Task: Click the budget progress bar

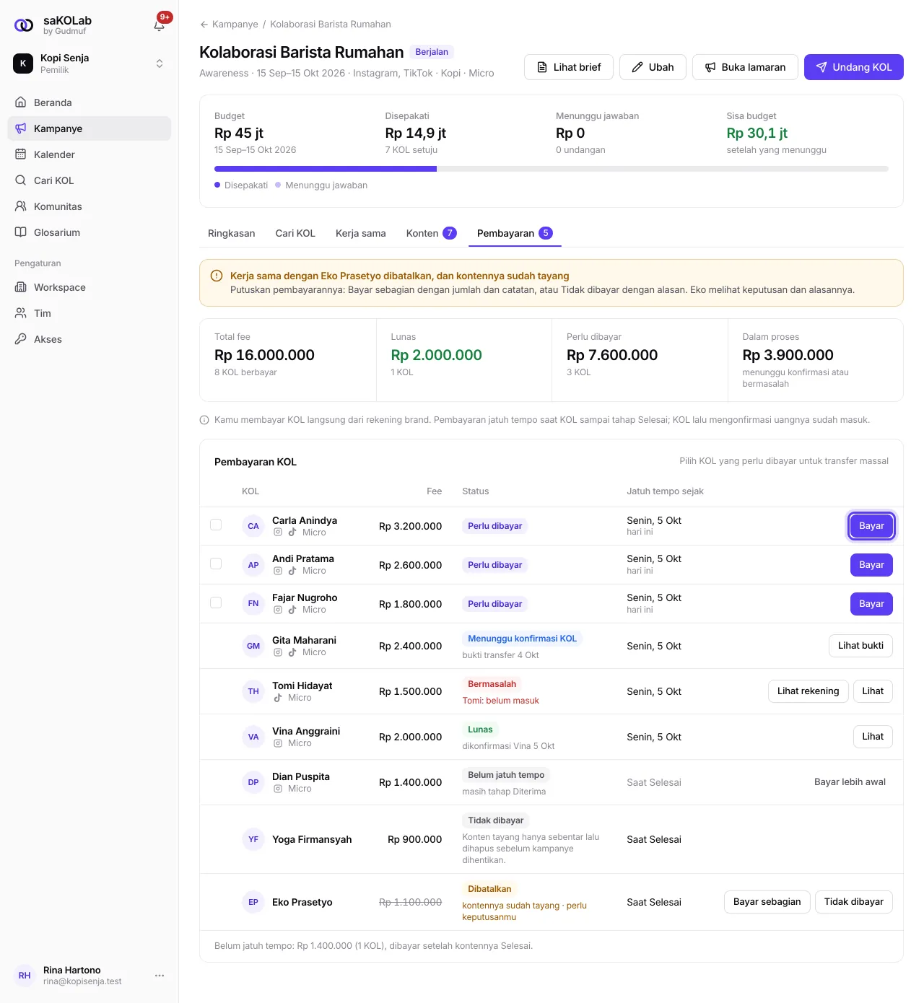Action: (552, 169)
